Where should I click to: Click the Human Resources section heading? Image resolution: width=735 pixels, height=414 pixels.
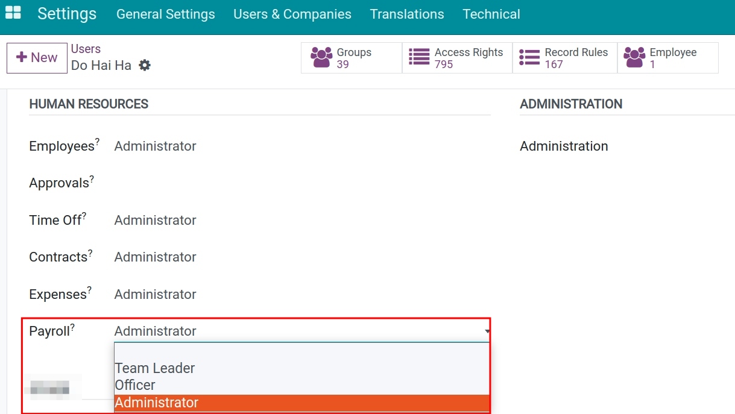point(89,104)
